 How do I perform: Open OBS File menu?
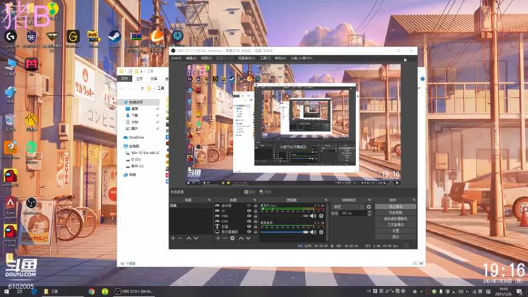pos(176,58)
